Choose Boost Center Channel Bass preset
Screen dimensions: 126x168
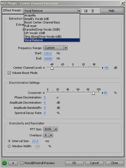coord(52,22)
